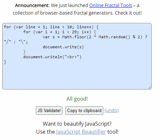
Task: Open the JavaScript Beautifier link
Action: point(81,132)
